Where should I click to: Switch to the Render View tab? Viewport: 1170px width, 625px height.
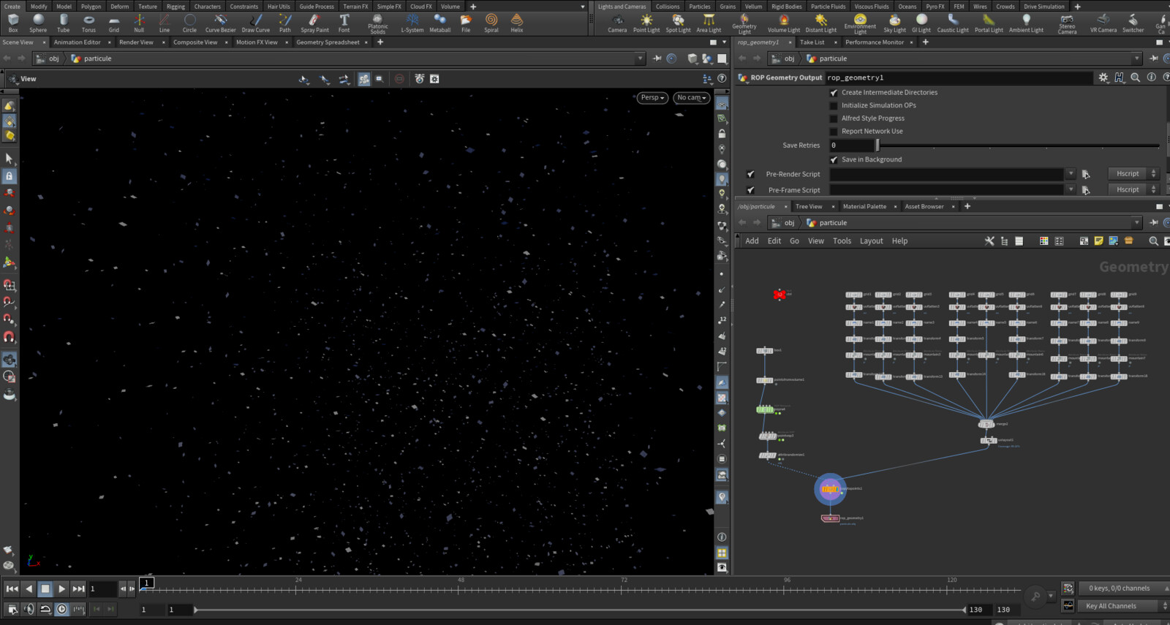136,42
